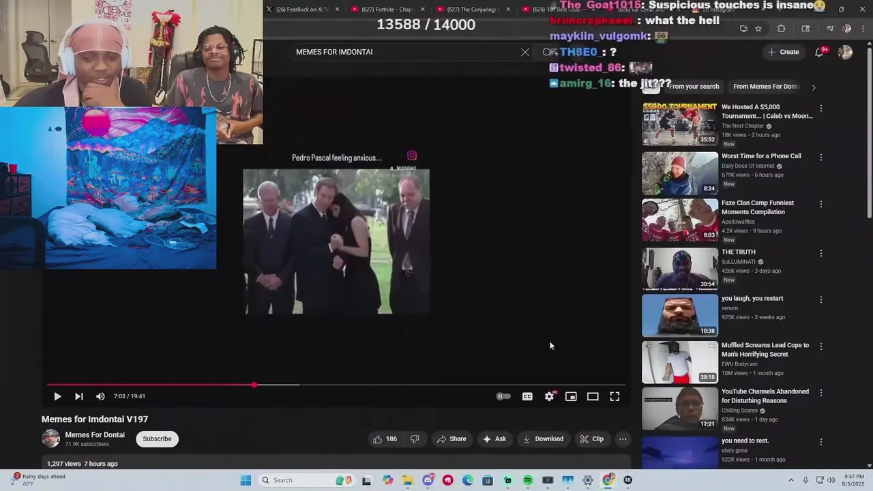This screenshot has height=491, width=873.
Task: Open Microsoft Edge from taskbar
Action: coord(468,480)
